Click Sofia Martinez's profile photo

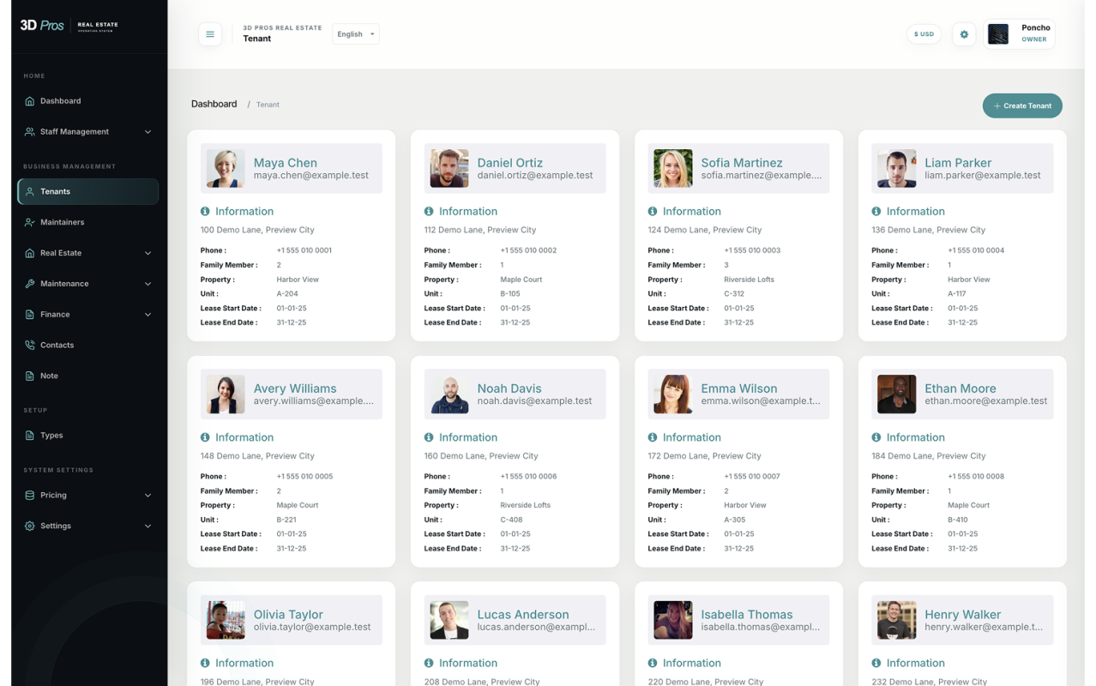(673, 169)
